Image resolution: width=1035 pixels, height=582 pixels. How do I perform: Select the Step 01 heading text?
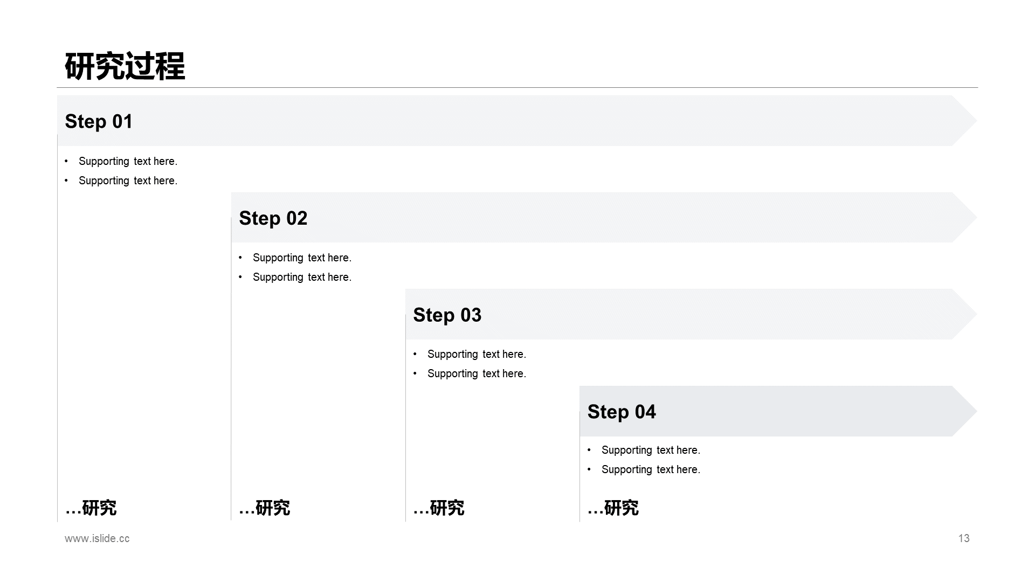click(99, 122)
